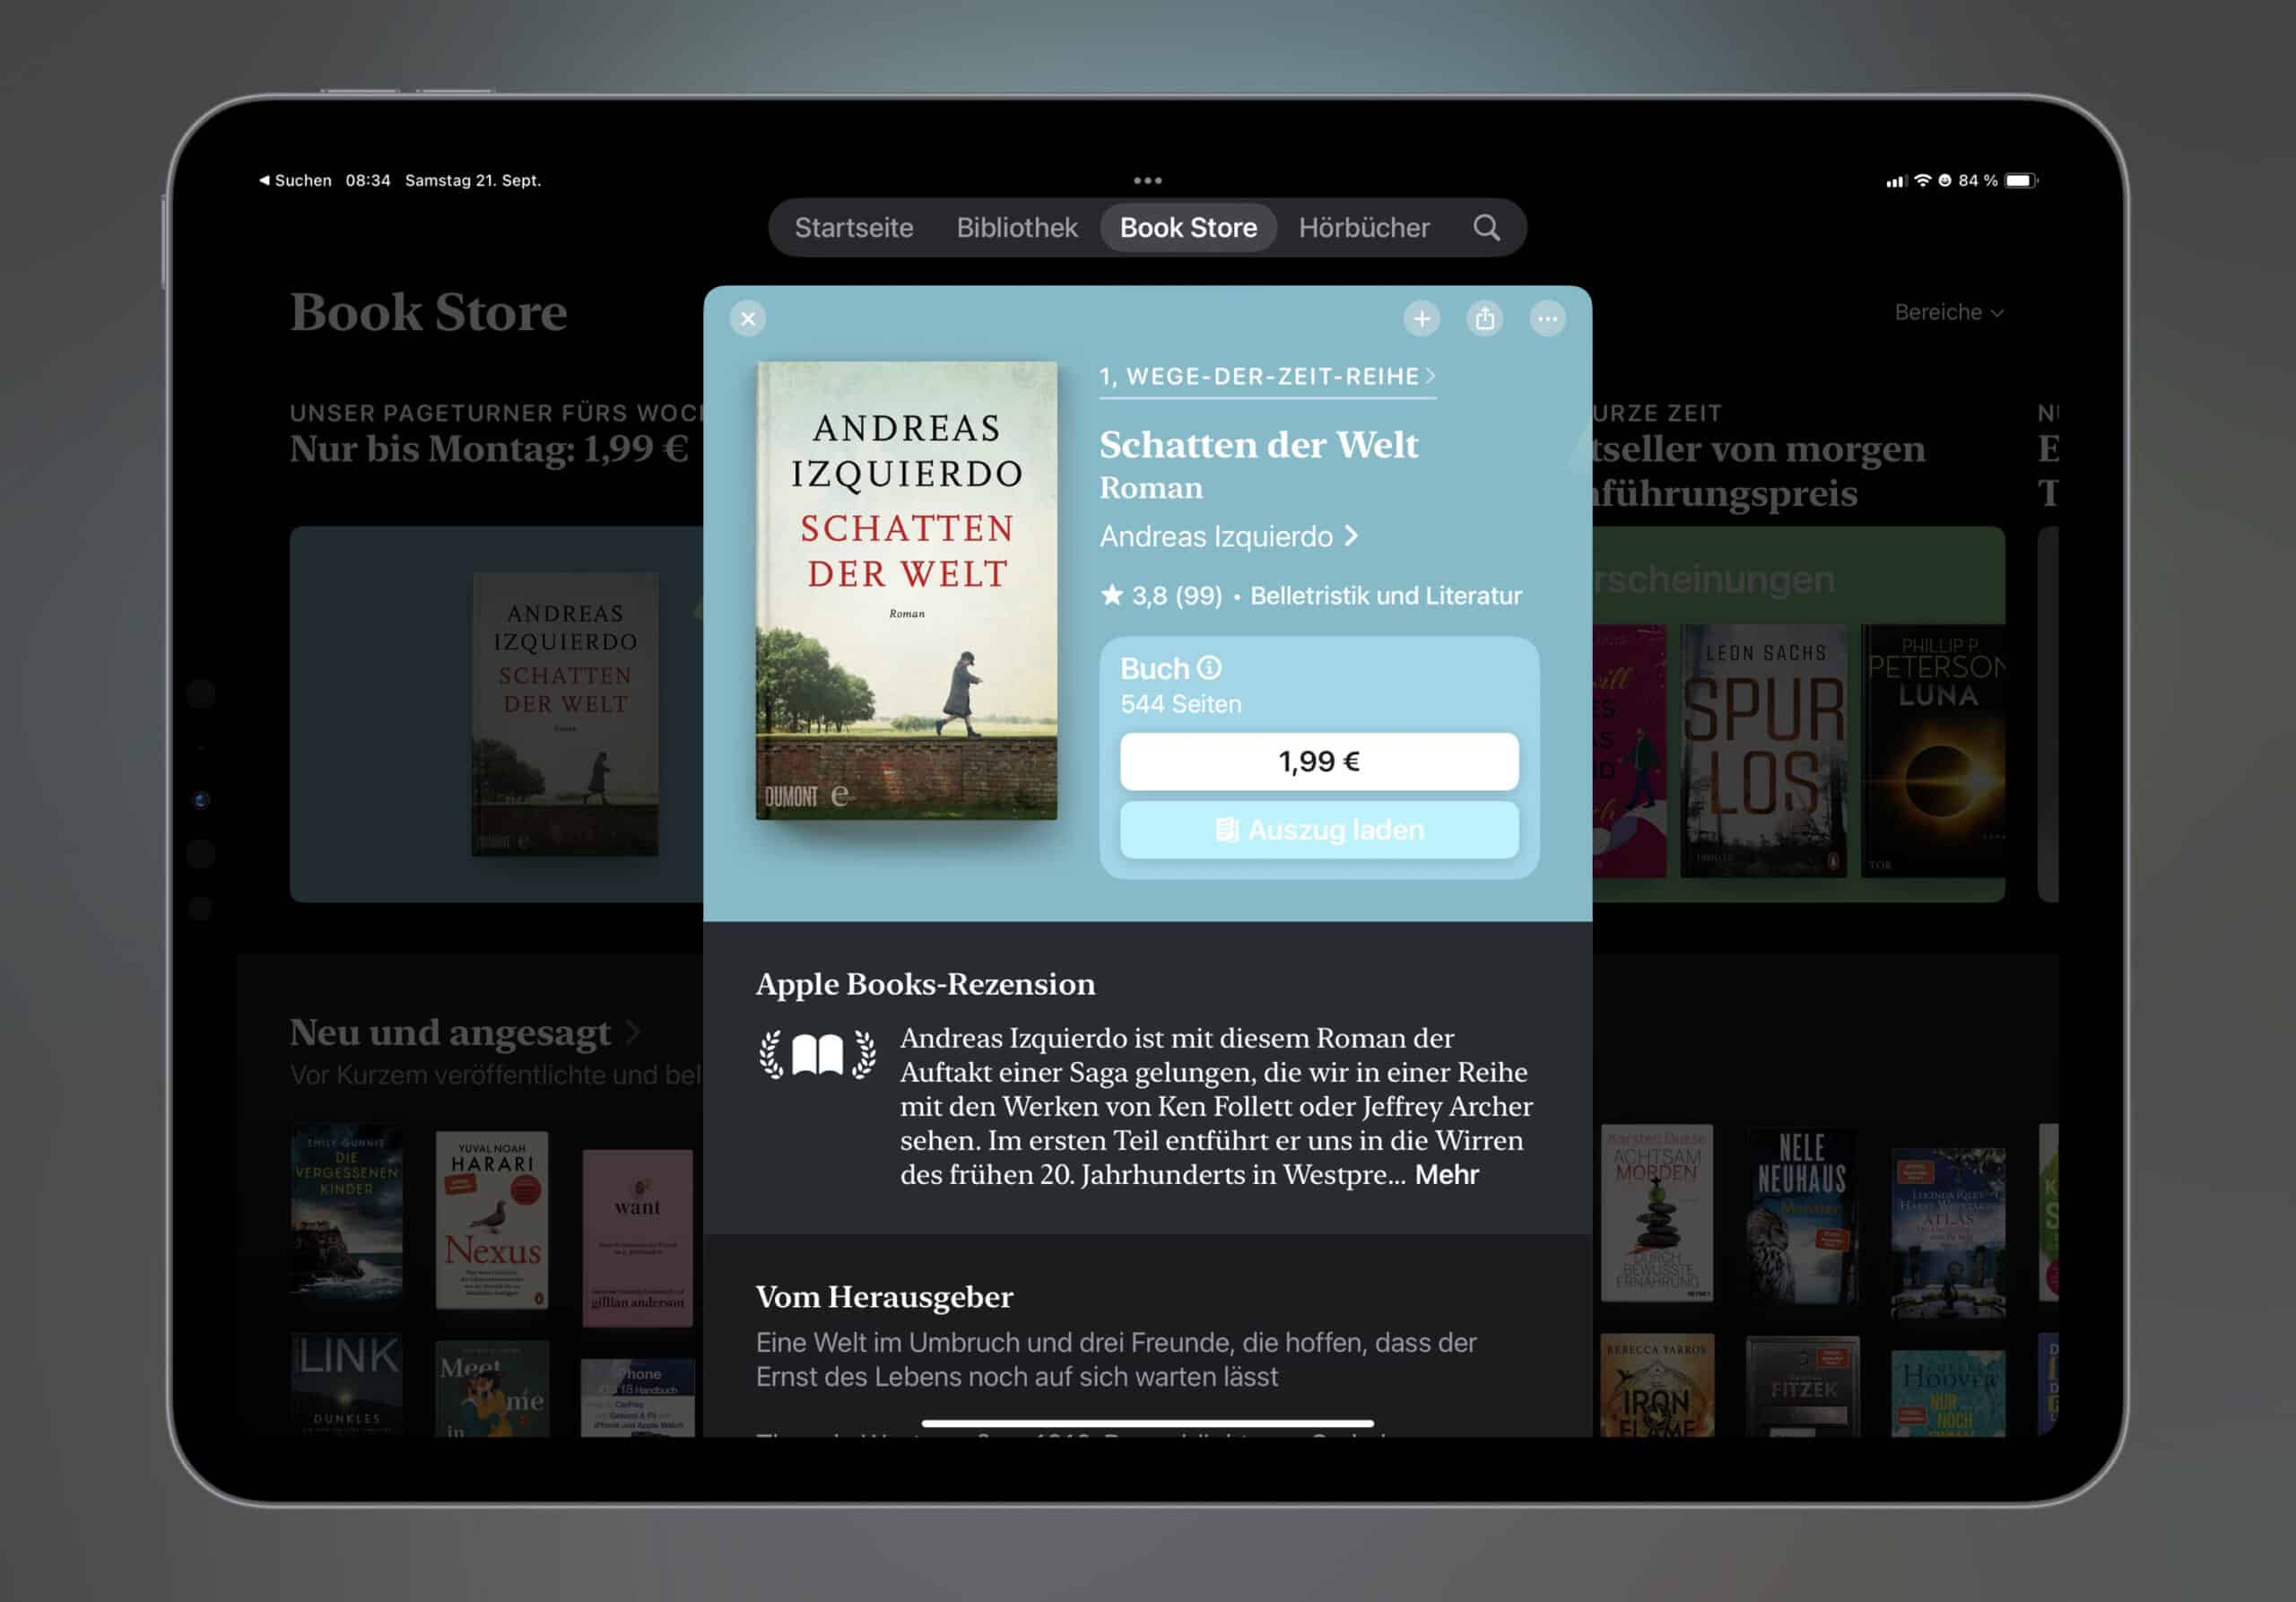This screenshot has height=1602, width=2296.
Task: Open Die vergessenen Kinder book cover
Action: pos(346,1213)
